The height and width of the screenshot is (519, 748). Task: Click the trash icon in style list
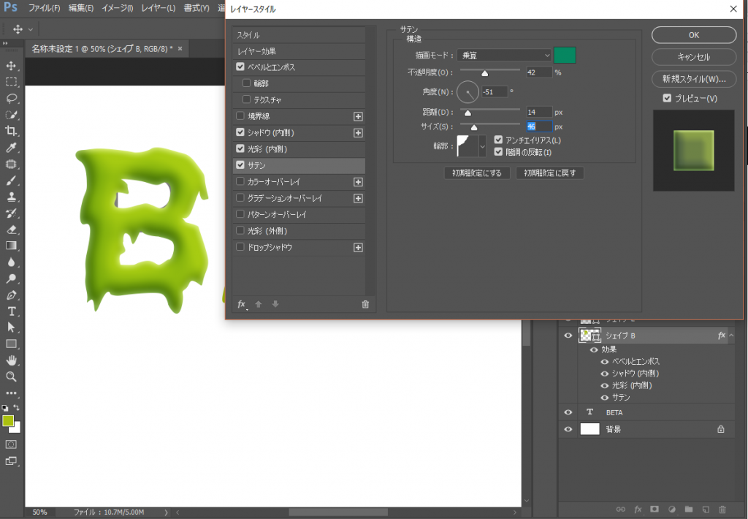(x=365, y=304)
